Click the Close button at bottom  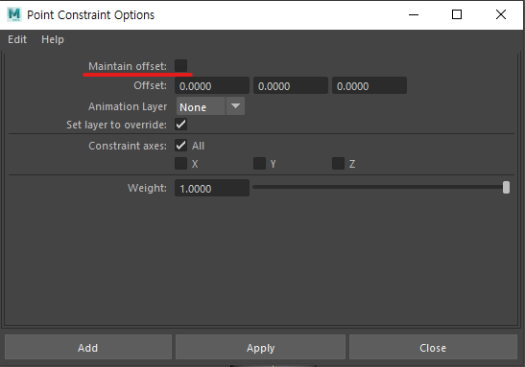[x=433, y=348]
